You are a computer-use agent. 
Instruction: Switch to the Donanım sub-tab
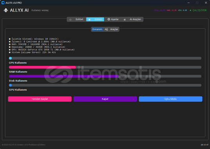[x=97, y=29]
